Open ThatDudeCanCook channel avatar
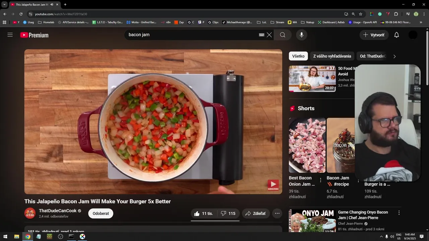Screen dimensions: 429x241 click(x=30, y=214)
